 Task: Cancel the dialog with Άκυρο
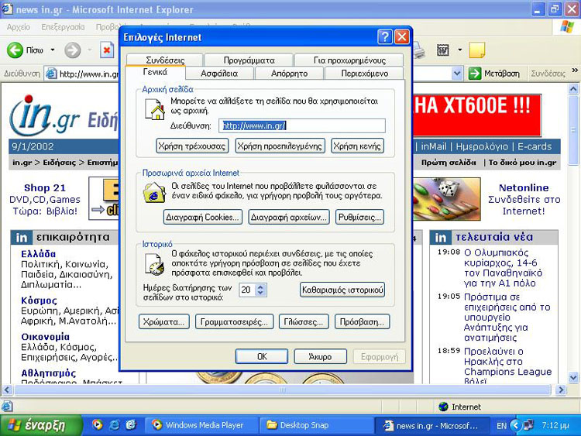click(320, 356)
